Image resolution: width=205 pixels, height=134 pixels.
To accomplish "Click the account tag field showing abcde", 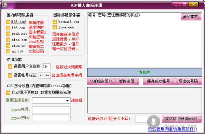I will (44, 75).
